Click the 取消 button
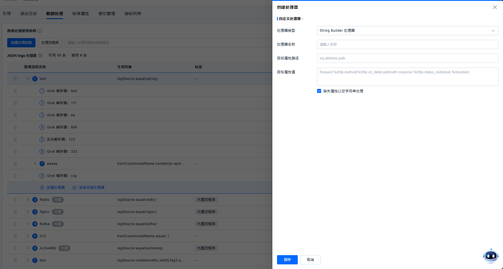 [310, 260]
